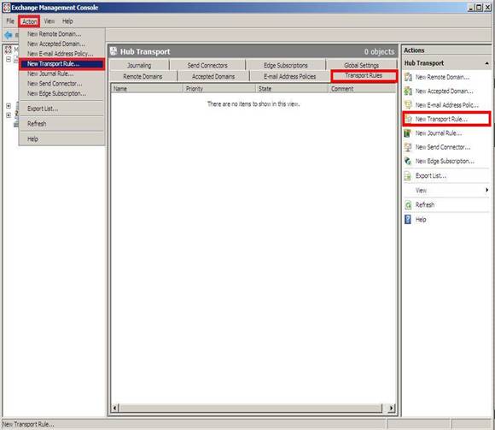Sort by the State column header
Screen dimensions: 495x430
[292, 89]
